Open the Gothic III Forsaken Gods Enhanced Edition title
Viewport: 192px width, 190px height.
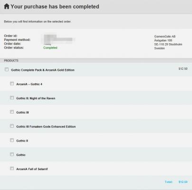coord(46,126)
